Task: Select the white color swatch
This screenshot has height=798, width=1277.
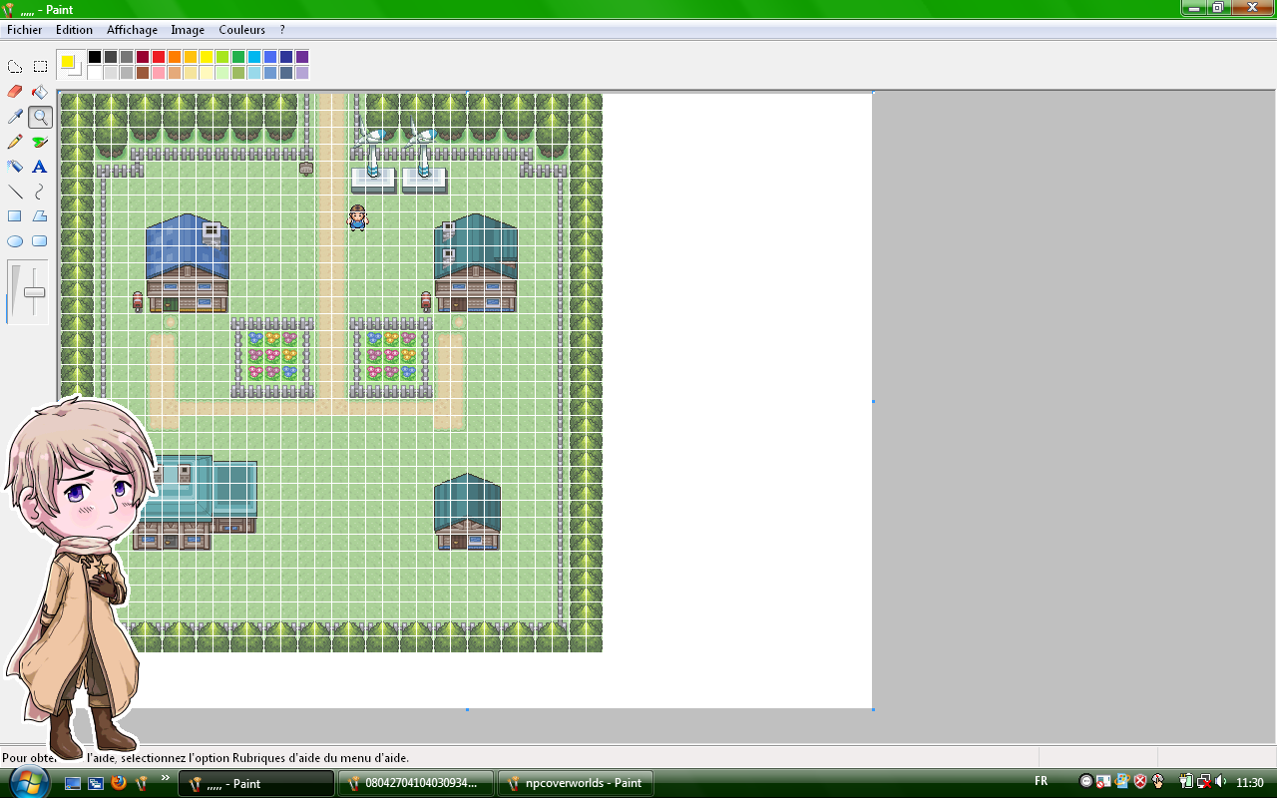Action: [95, 73]
